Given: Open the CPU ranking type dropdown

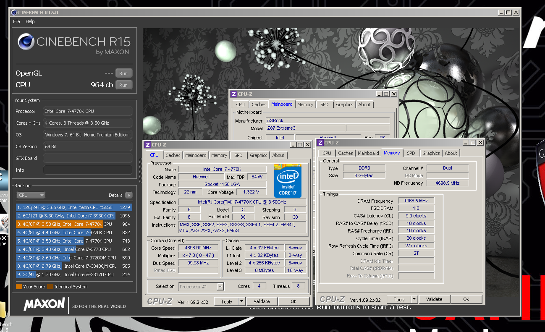Looking at the screenshot, I should 31,195.
